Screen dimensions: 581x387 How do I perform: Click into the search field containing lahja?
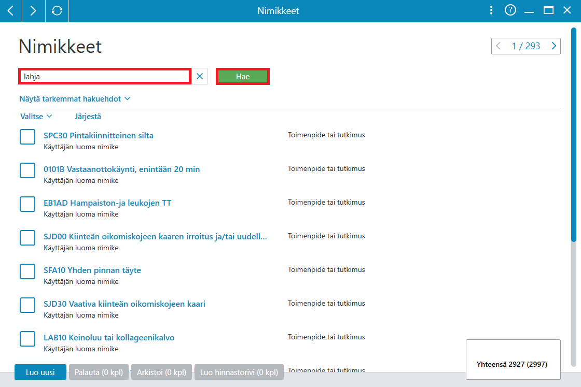pyautogui.click(x=105, y=77)
